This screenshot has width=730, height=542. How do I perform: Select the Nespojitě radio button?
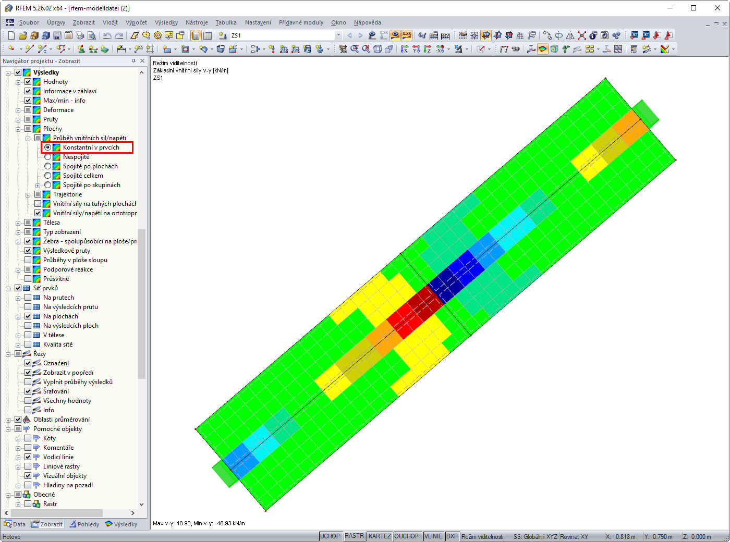(x=48, y=157)
